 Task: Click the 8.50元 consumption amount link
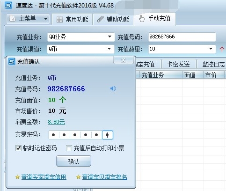(x=57, y=122)
